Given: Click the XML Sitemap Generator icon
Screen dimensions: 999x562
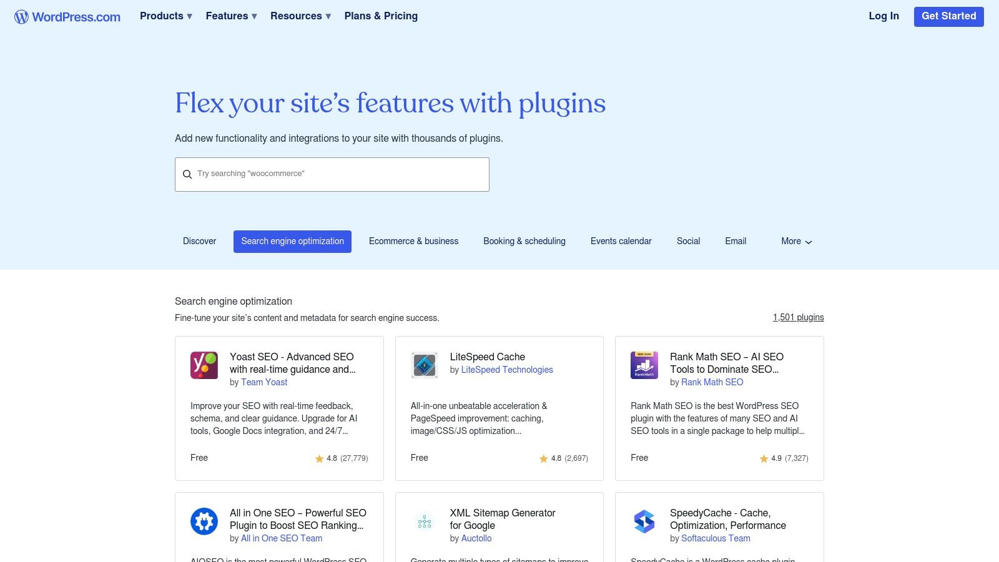Looking at the screenshot, I should tap(424, 521).
